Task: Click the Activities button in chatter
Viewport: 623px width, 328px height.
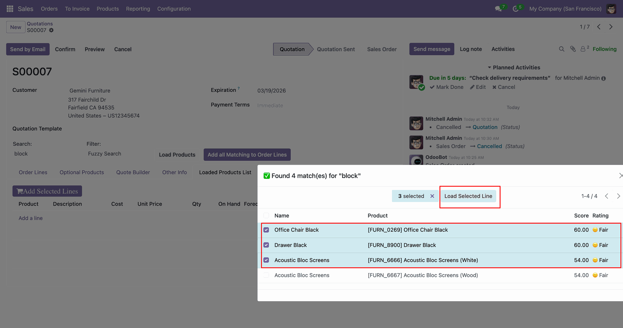Action: [503, 49]
